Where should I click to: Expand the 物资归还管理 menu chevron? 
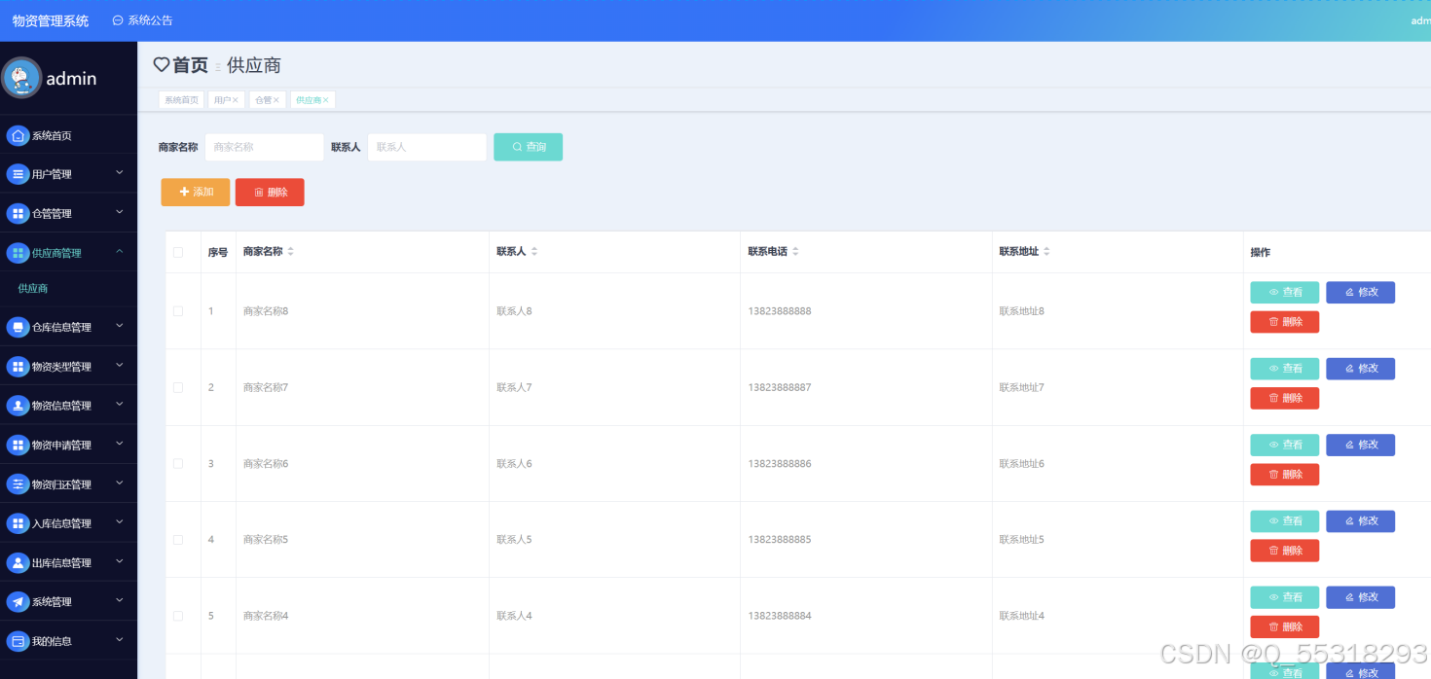[120, 483]
